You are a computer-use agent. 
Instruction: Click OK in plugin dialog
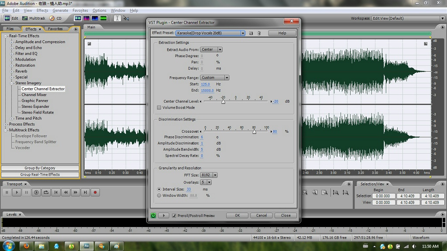(237, 215)
